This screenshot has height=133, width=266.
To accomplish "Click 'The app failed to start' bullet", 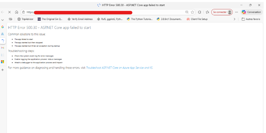I will click(24, 39).
